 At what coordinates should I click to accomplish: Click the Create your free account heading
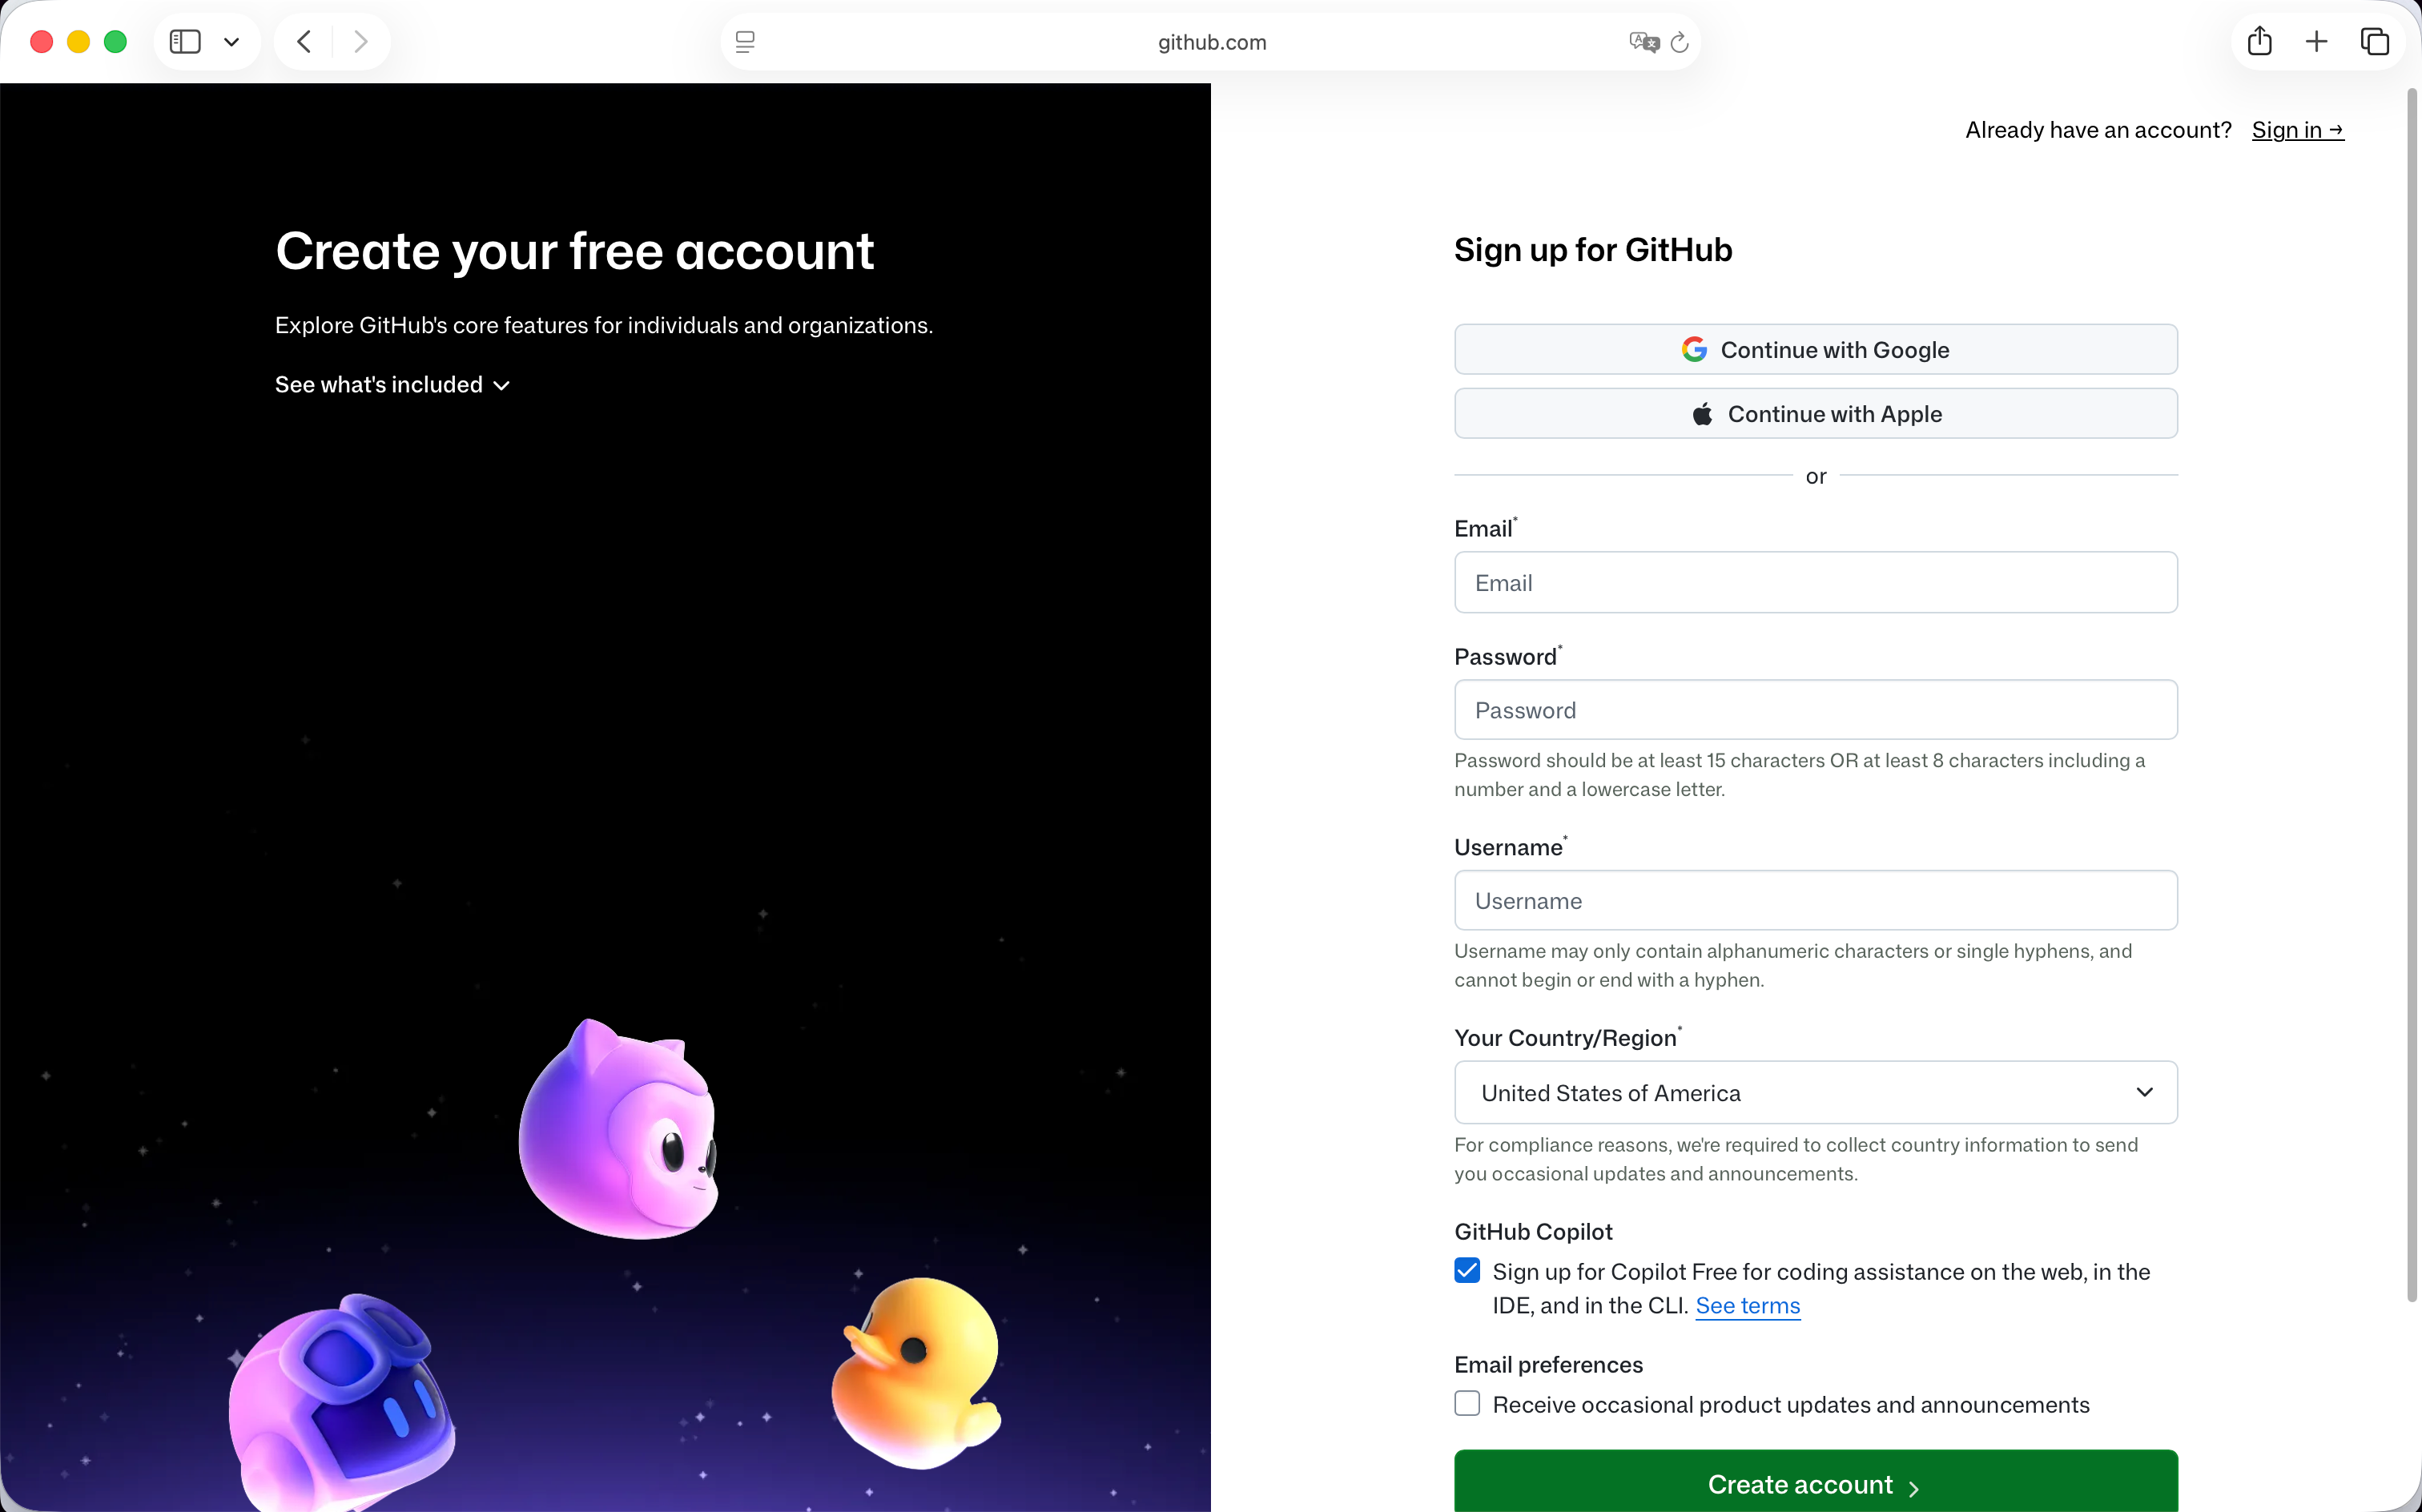(575, 251)
